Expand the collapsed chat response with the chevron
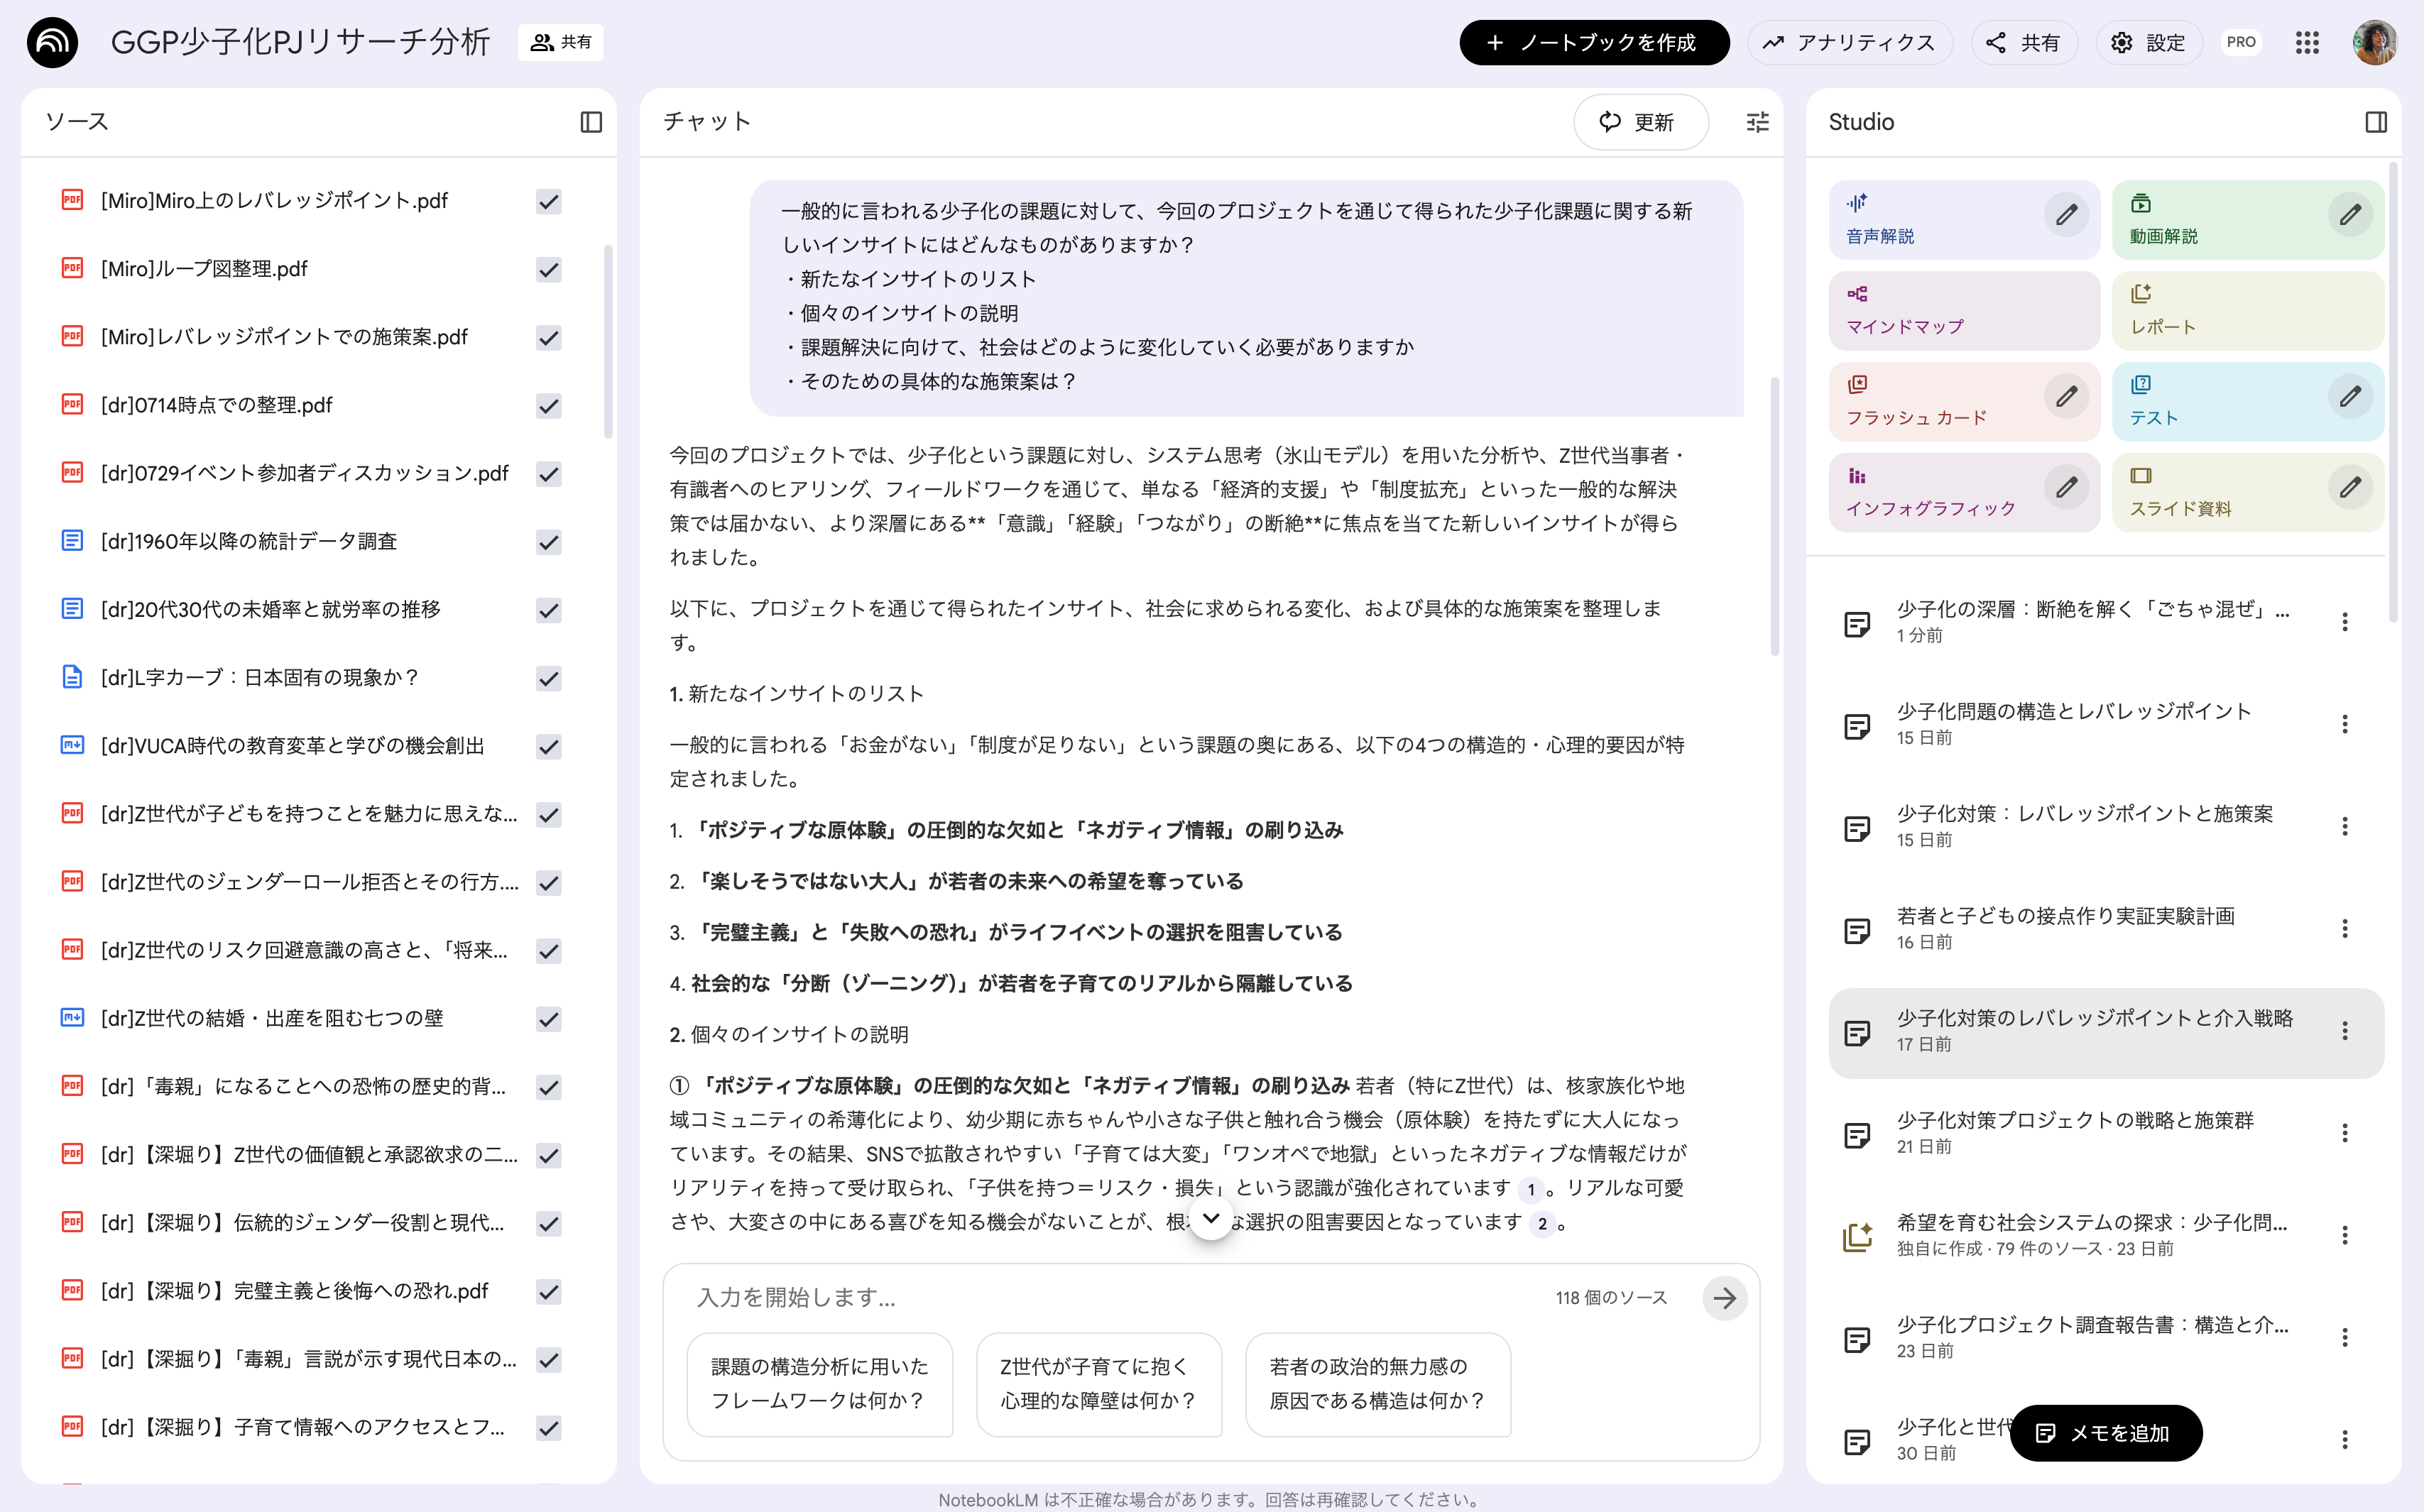2424x1512 pixels. click(x=1211, y=1219)
